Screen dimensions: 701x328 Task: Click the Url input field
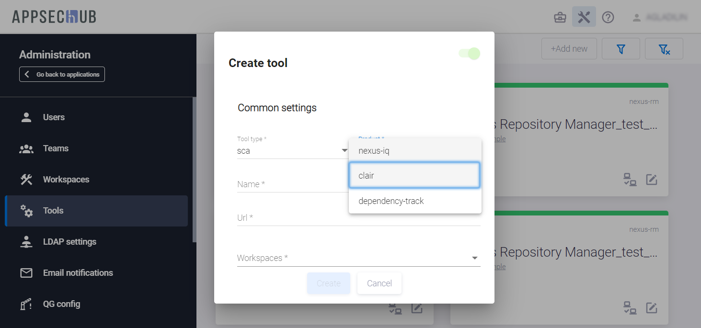(x=358, y=218)
